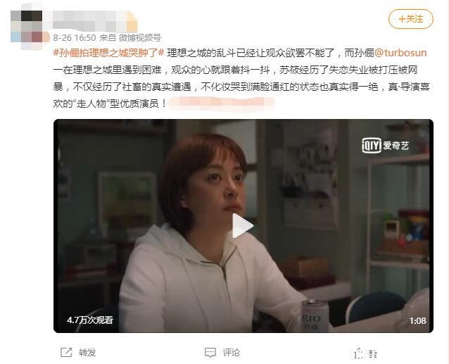Click the 转发 text label
Screen dimensions: 449x364
(87, 353)
